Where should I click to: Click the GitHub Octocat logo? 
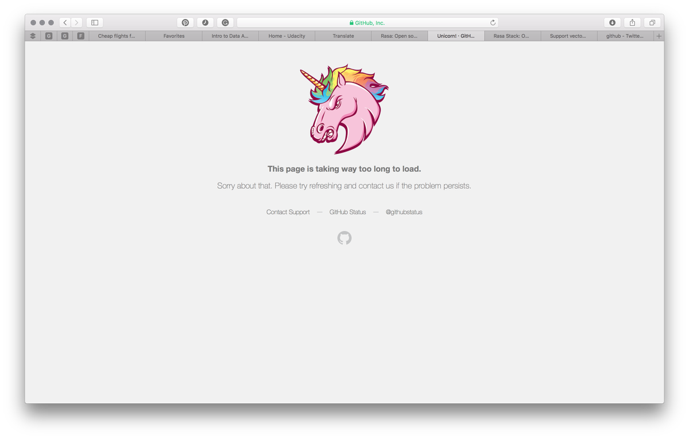point(344,238)
